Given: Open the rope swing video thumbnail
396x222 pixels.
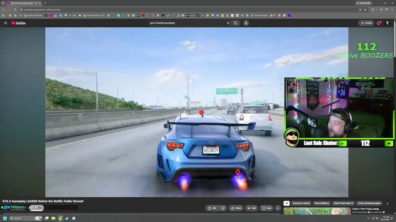Looking at the screenshot, I should [317, 211].
